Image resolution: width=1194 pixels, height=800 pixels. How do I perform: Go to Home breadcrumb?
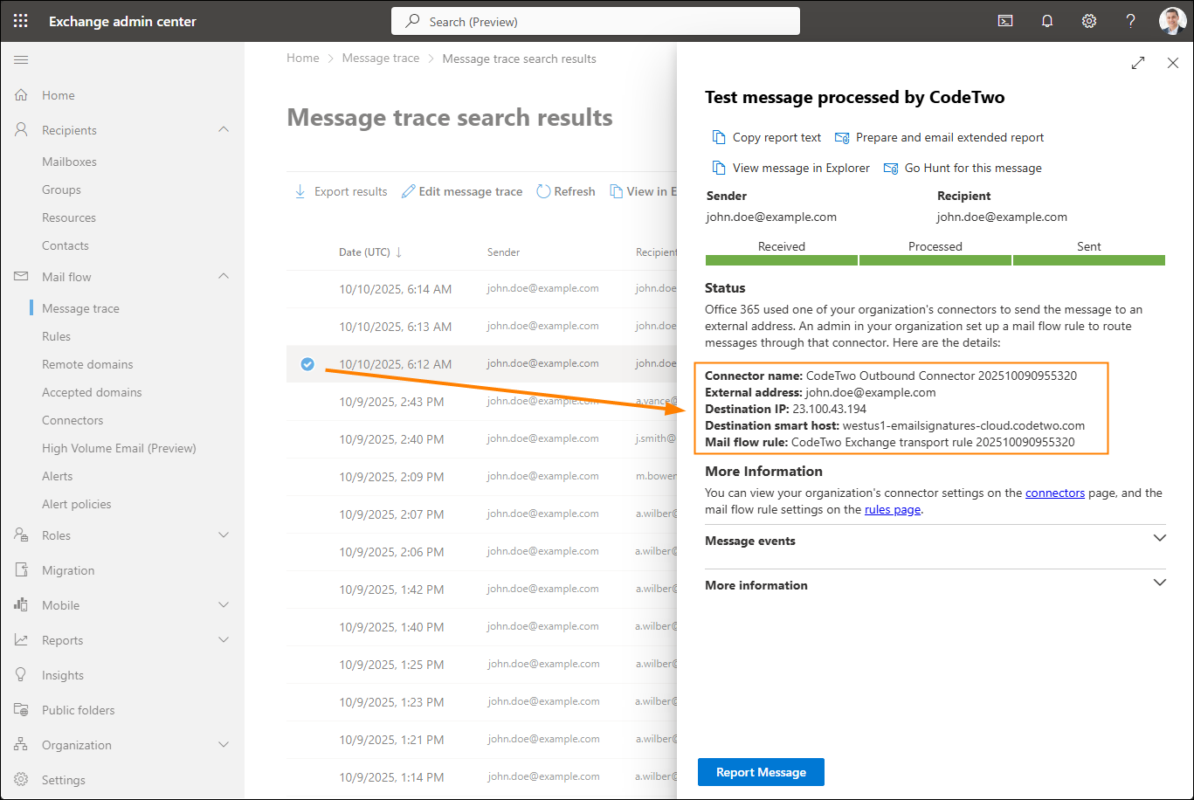pos(303,59)
